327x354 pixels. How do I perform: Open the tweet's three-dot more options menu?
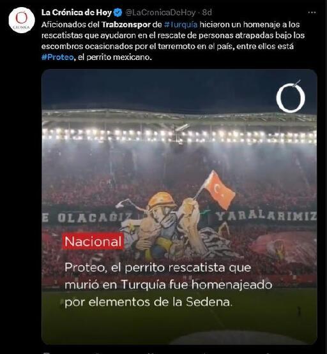pyautogui.click(x=312, y=13)
